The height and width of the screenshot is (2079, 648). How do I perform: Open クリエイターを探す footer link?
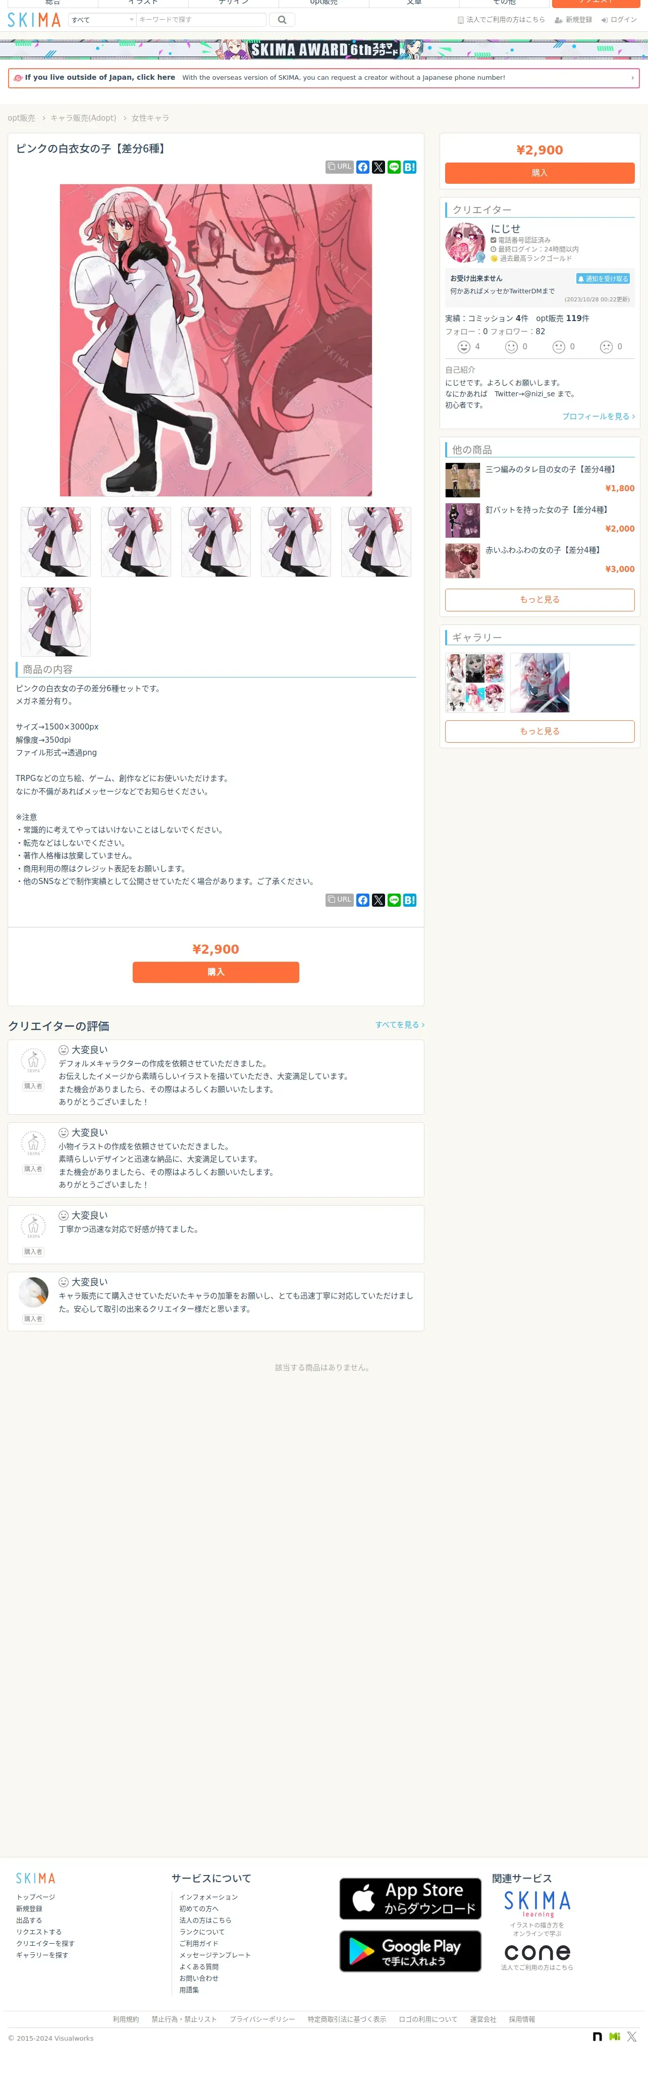click(x=45, y=1943)
